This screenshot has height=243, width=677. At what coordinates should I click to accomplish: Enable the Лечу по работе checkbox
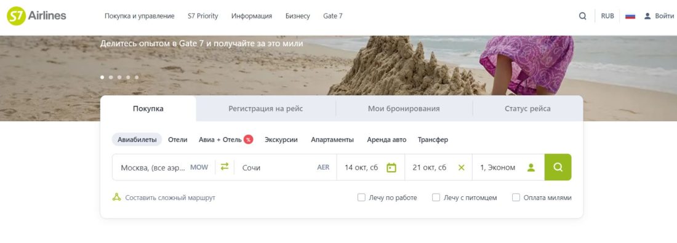tap(361, 197)
